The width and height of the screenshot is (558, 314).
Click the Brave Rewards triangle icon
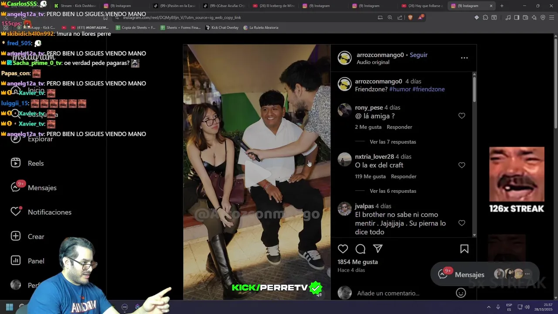coord(420,17)
